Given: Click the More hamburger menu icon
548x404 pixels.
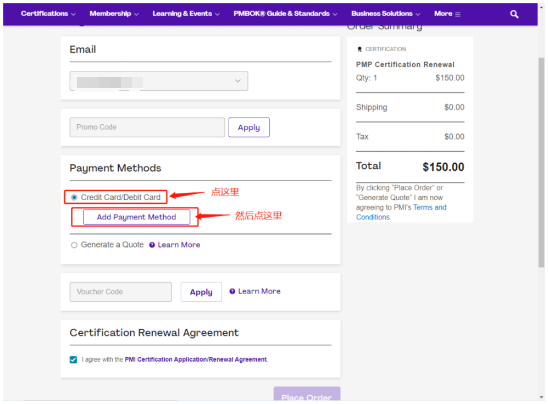Looking at the screenshot, I should [x=457, y=14].
